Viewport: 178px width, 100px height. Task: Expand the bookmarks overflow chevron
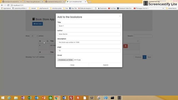click(x=163, y=8)
